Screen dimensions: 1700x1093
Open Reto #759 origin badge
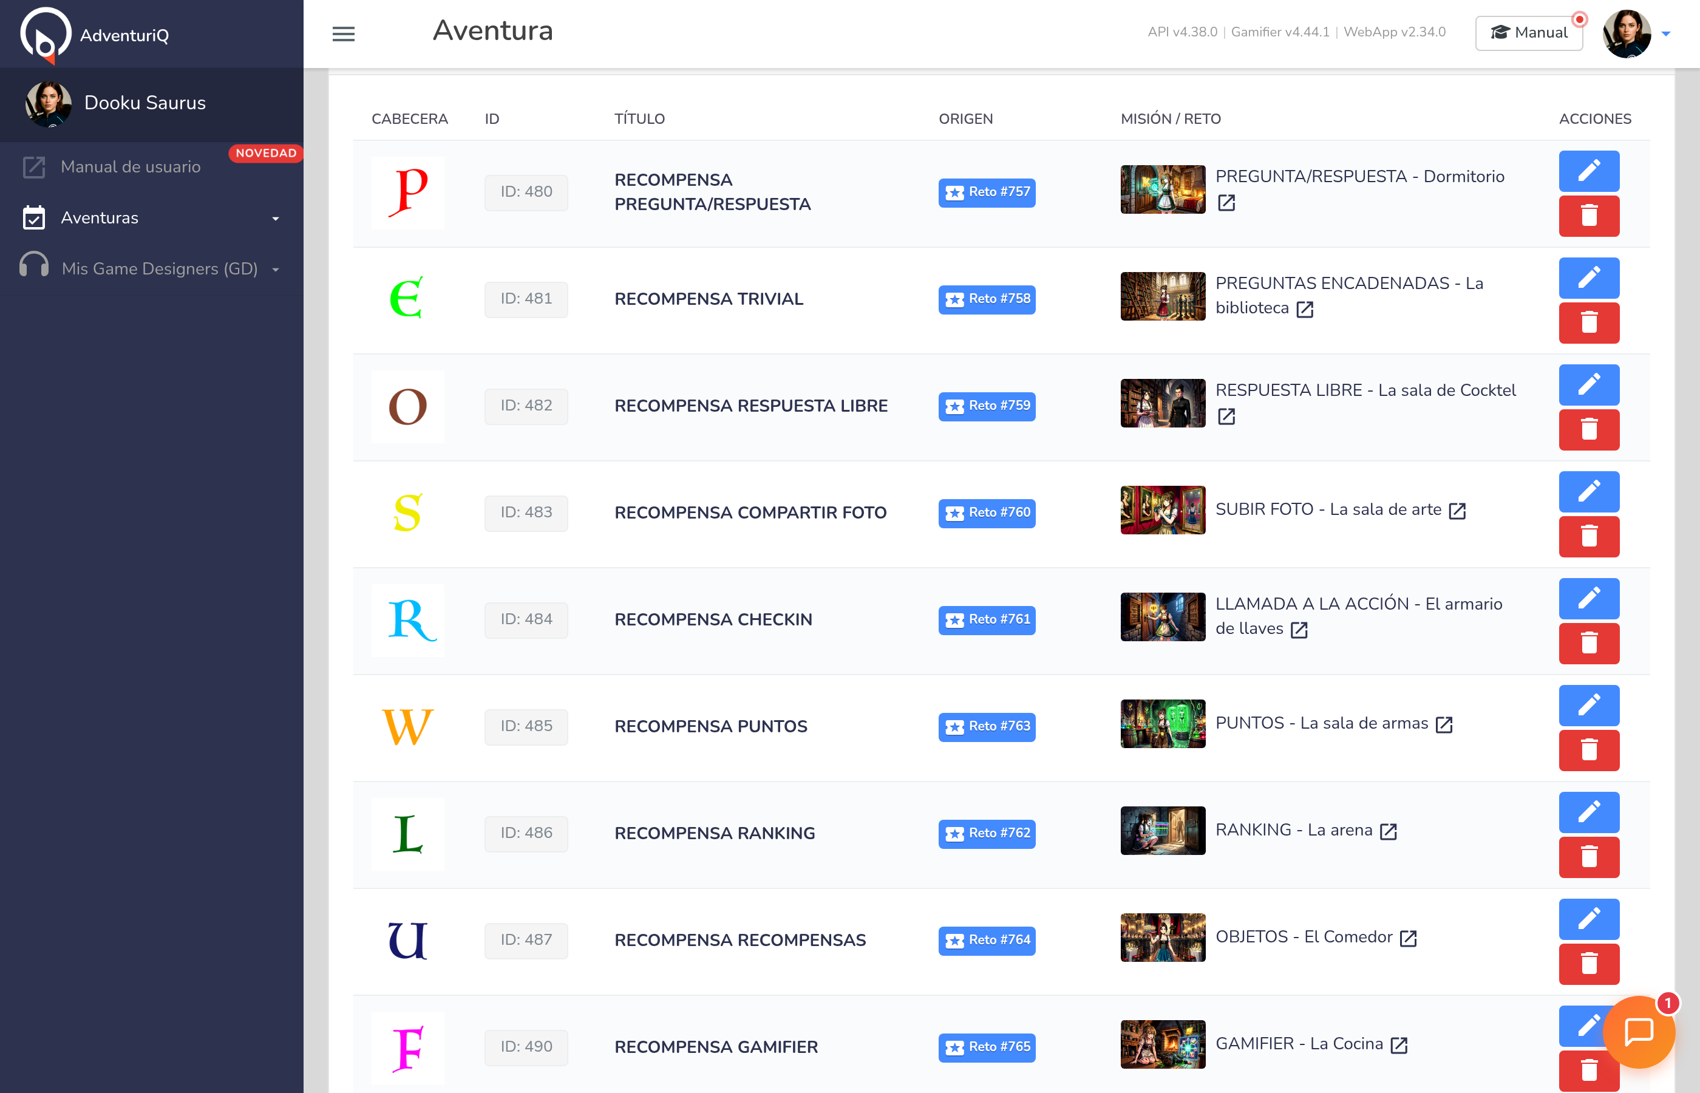point(986,406)
